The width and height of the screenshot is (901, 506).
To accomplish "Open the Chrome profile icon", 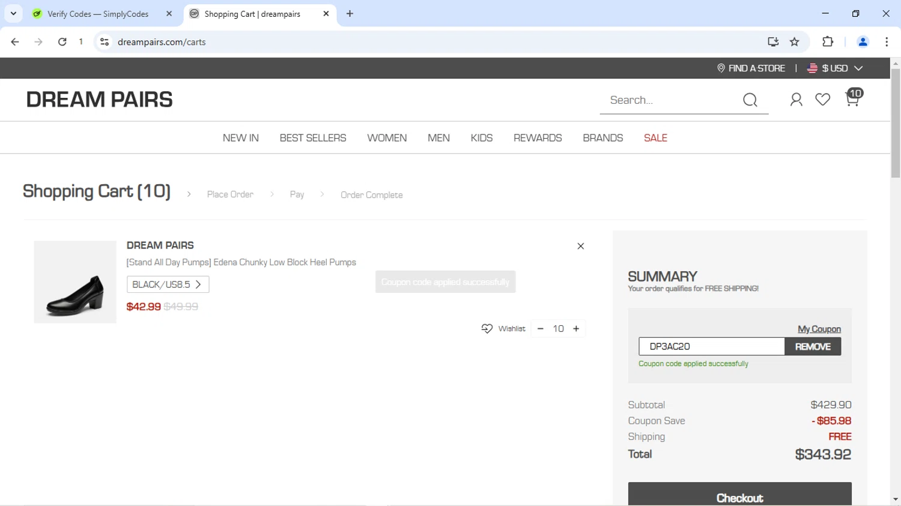I will (863, 42).
